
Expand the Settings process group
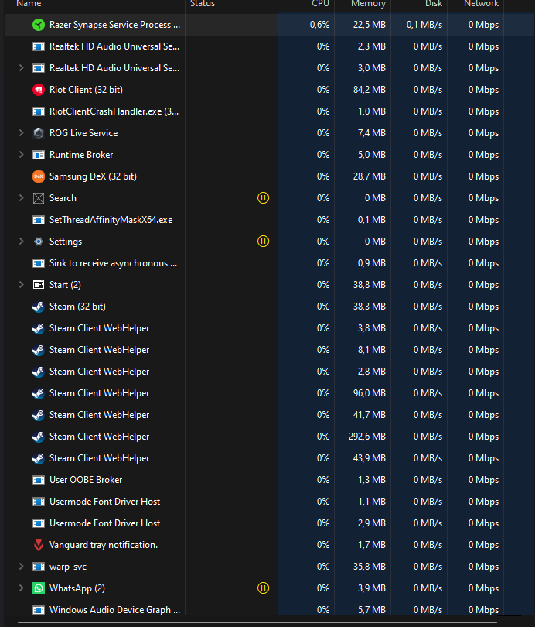click(x=21, y=242)
